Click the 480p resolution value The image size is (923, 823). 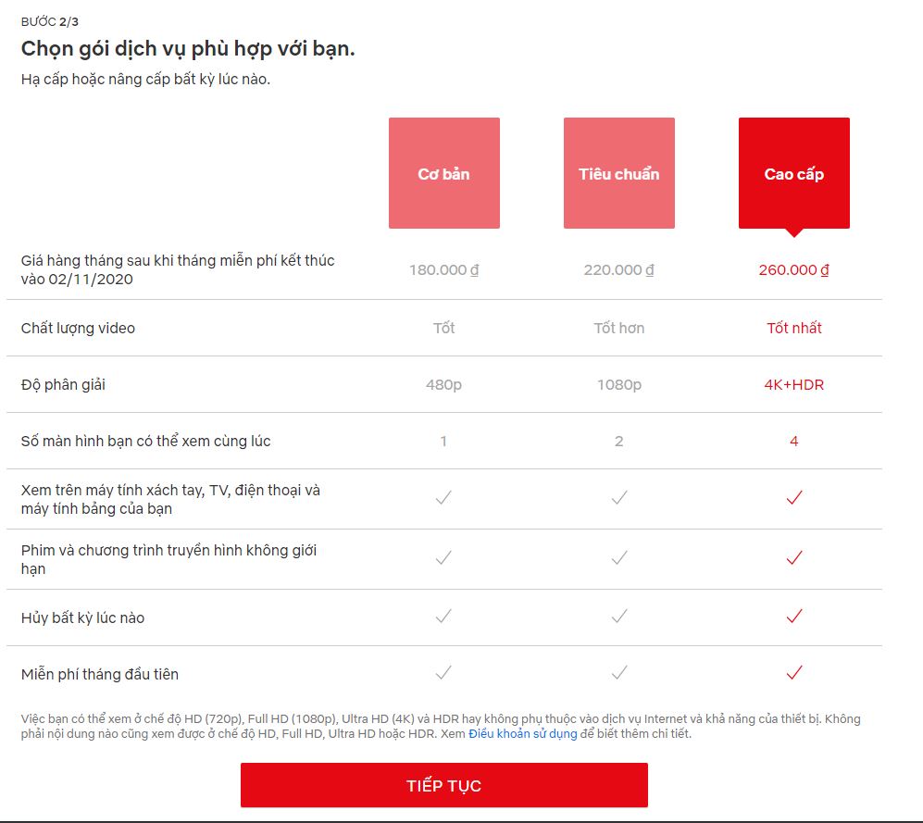(443, 384)
